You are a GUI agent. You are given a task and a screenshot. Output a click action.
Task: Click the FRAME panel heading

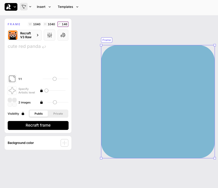click(14, 24)
